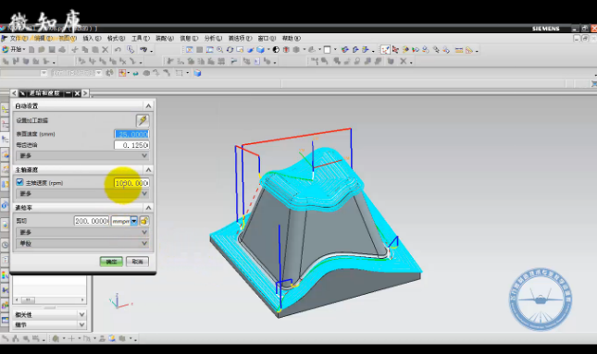597x354 pixels.
Task: Click the shaded cube rendering style icon
Action: point(260,50)
